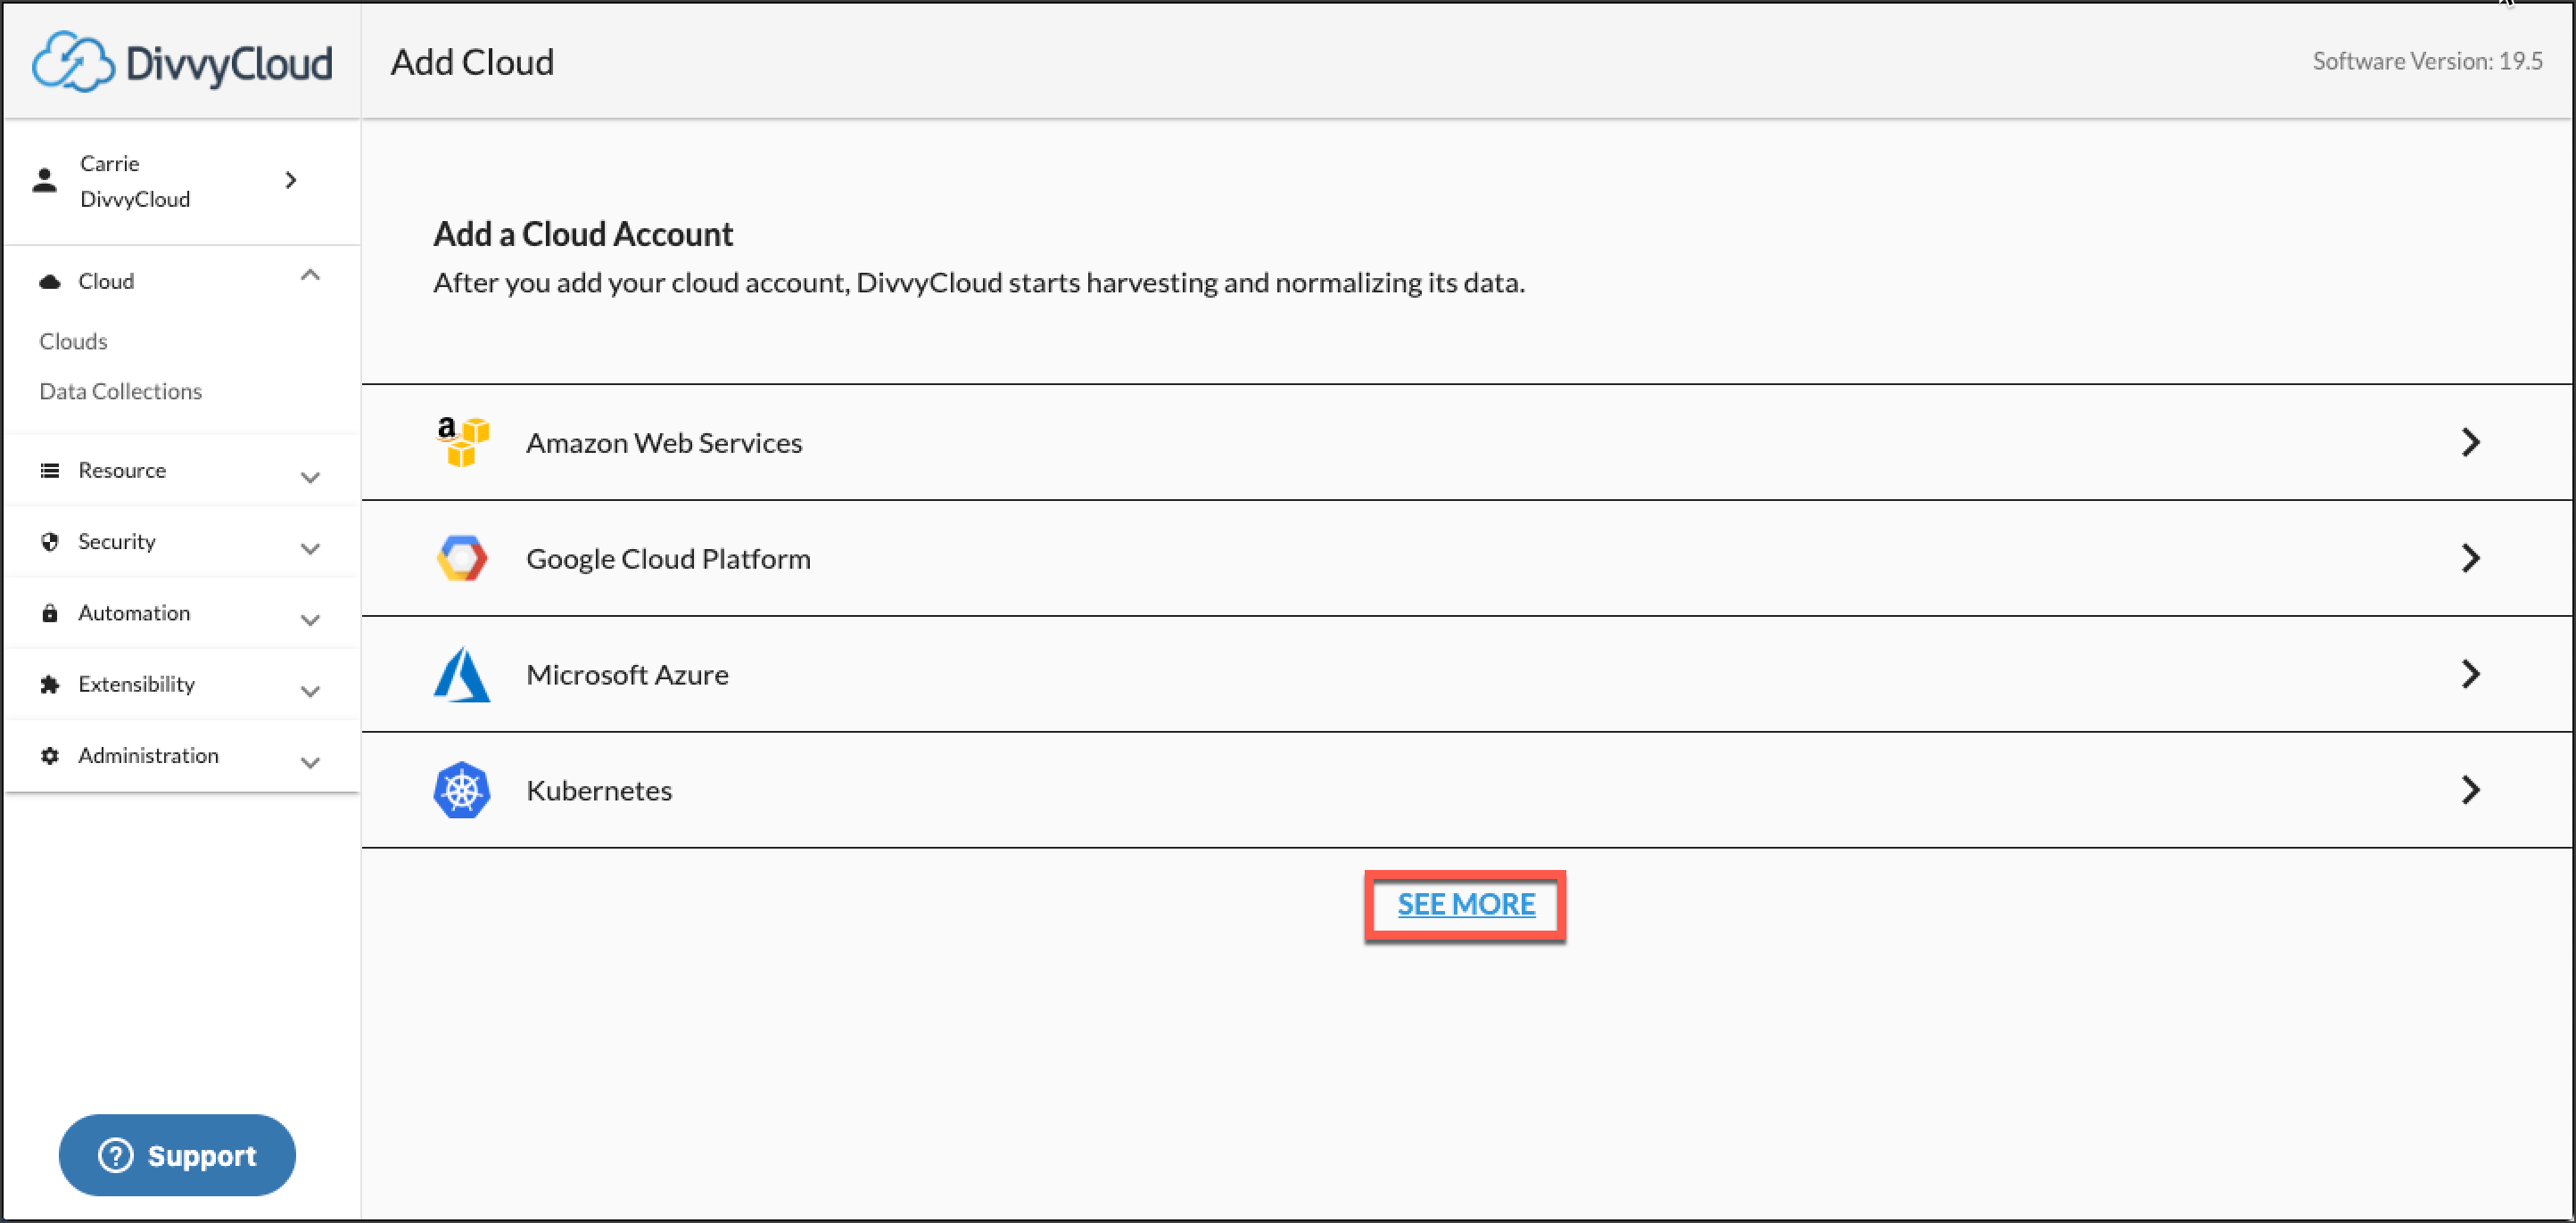Select the Administration menu label

tap(148, 755)
